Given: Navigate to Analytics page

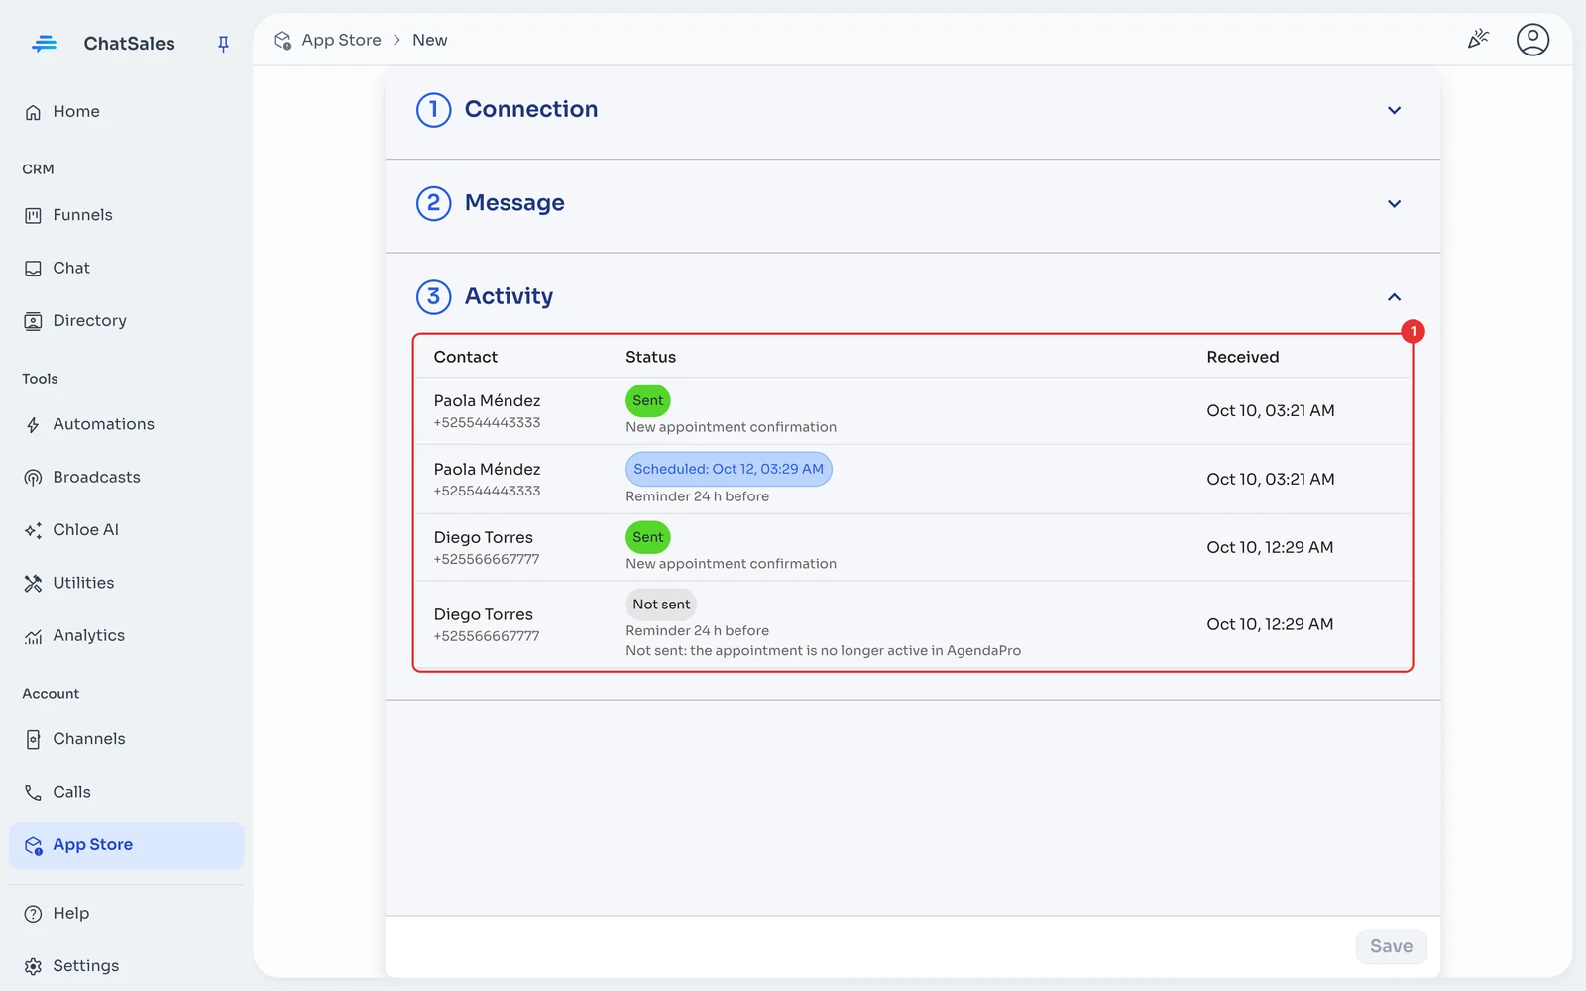Looking at the screenshot, I should coord(126,636).
